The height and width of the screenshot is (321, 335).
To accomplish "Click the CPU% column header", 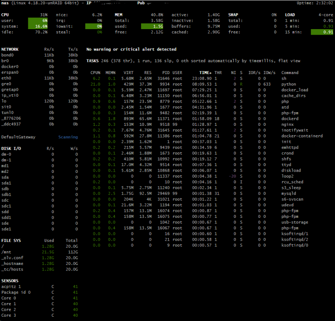I will 95,73.
